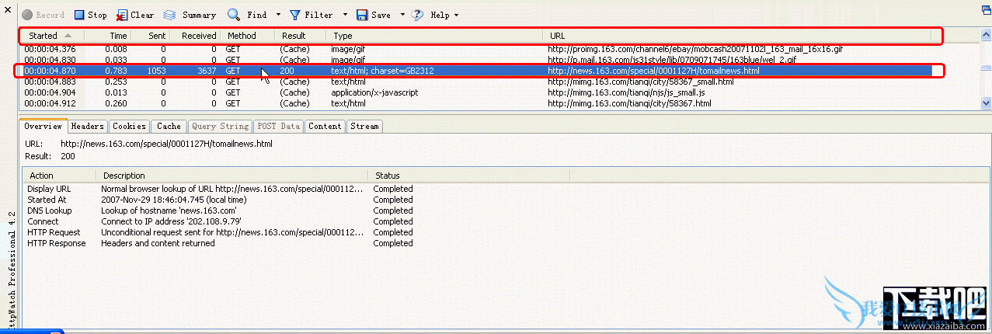Clear the log using Clear button
This screenshot has height=334, width=992.
click(134, 15)
